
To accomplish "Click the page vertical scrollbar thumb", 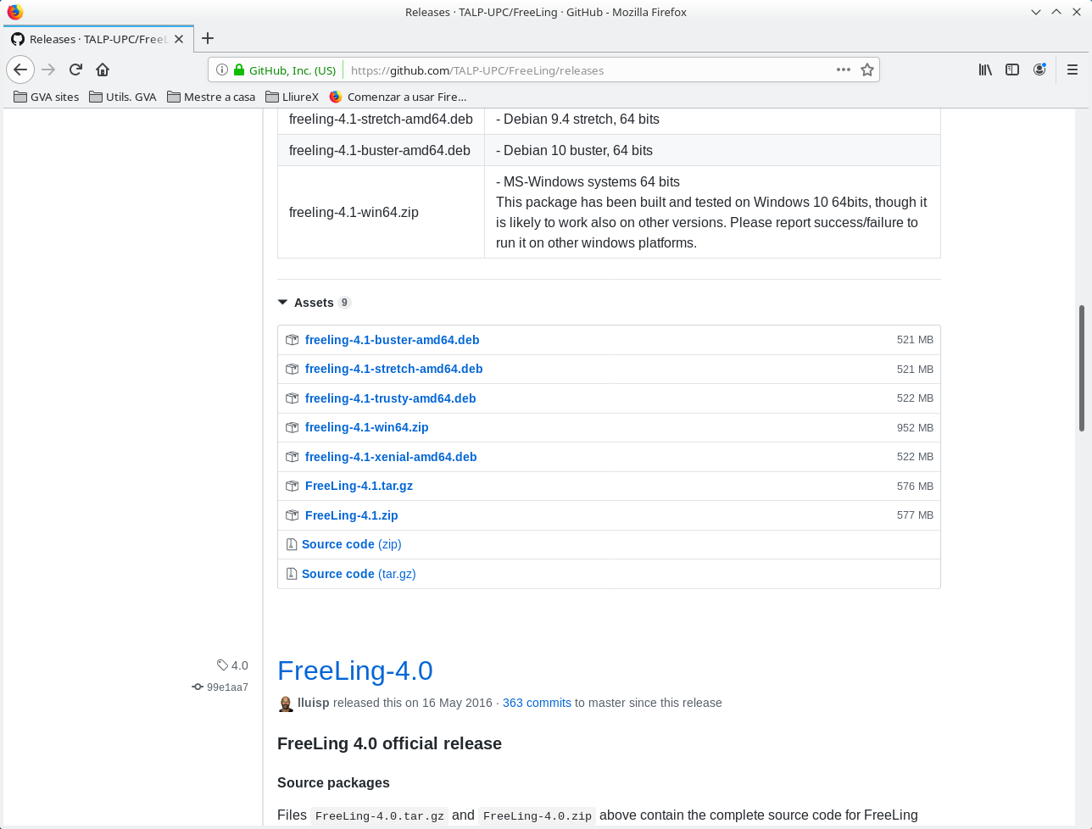I will [x=1081, y=367].
